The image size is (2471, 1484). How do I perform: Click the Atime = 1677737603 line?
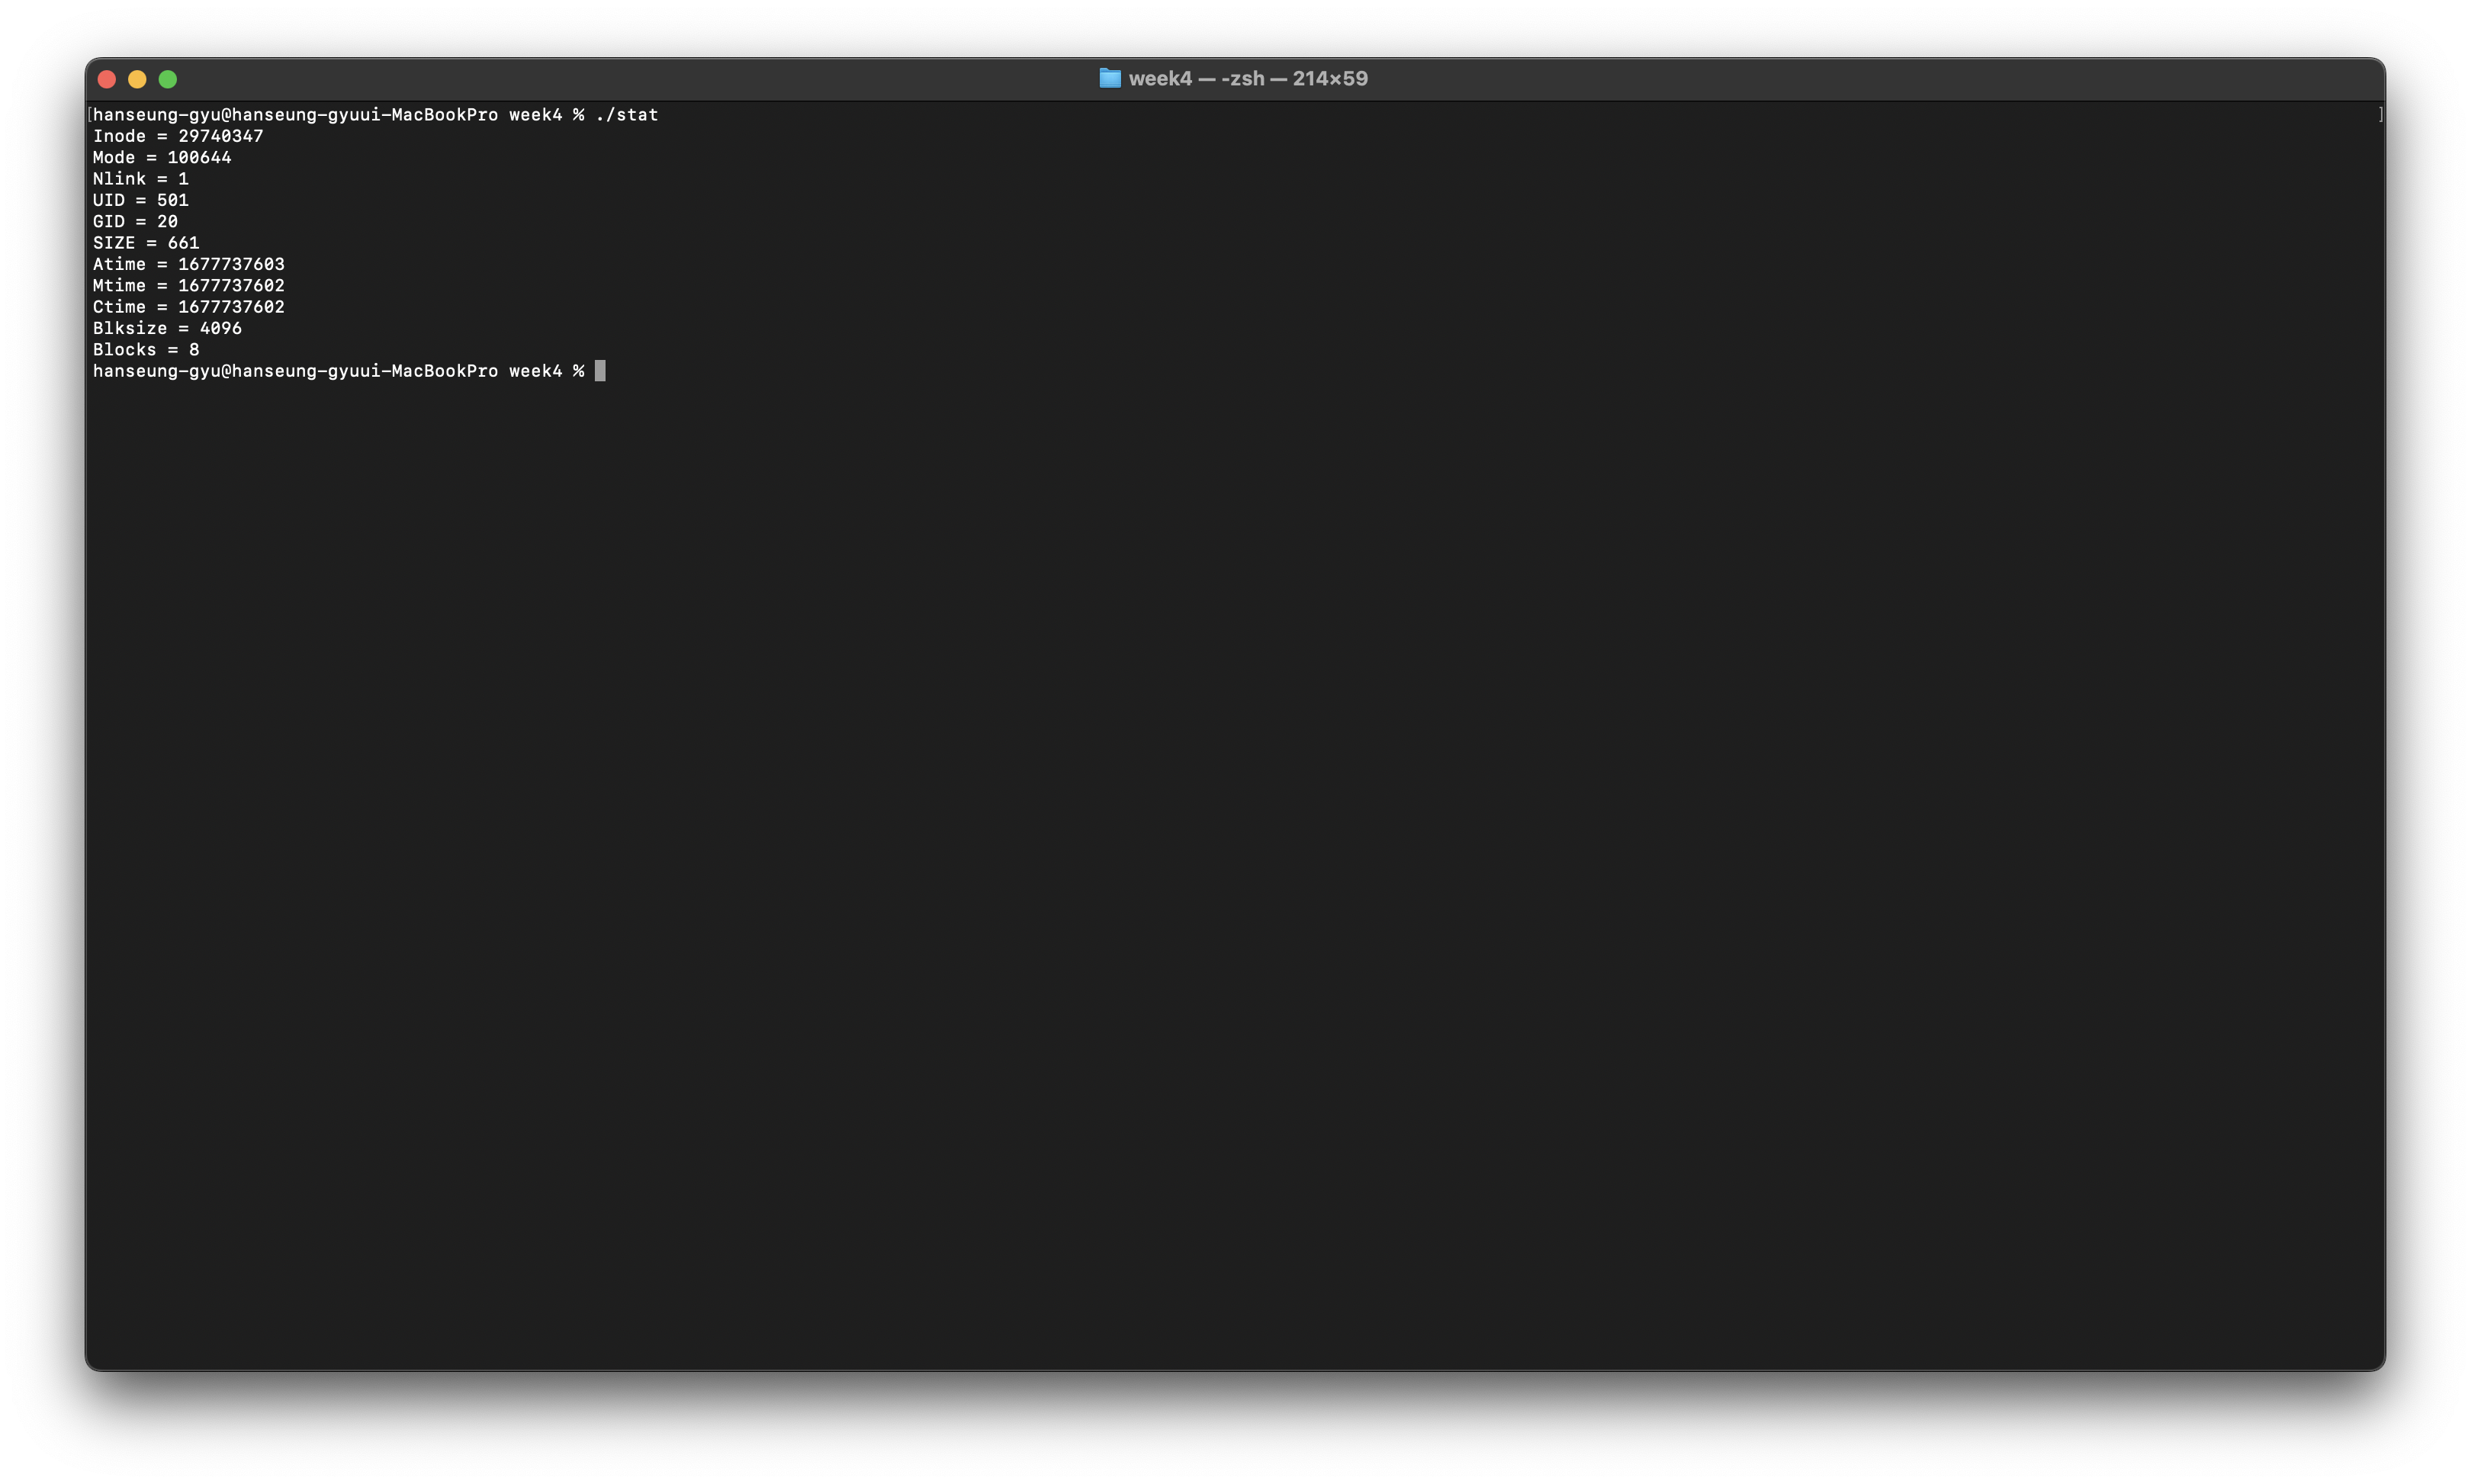(188, 264)
